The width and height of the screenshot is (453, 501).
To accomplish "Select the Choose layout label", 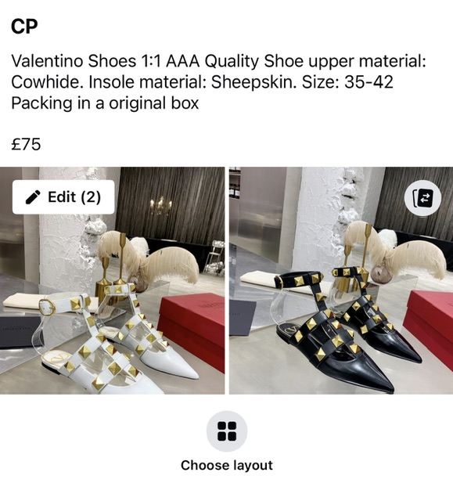I will click(x=227, y=465).
